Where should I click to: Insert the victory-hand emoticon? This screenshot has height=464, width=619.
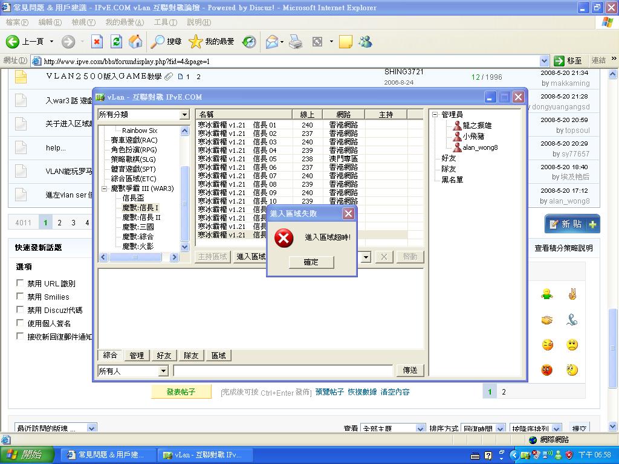pyautogui.click(x=571, y=294)
